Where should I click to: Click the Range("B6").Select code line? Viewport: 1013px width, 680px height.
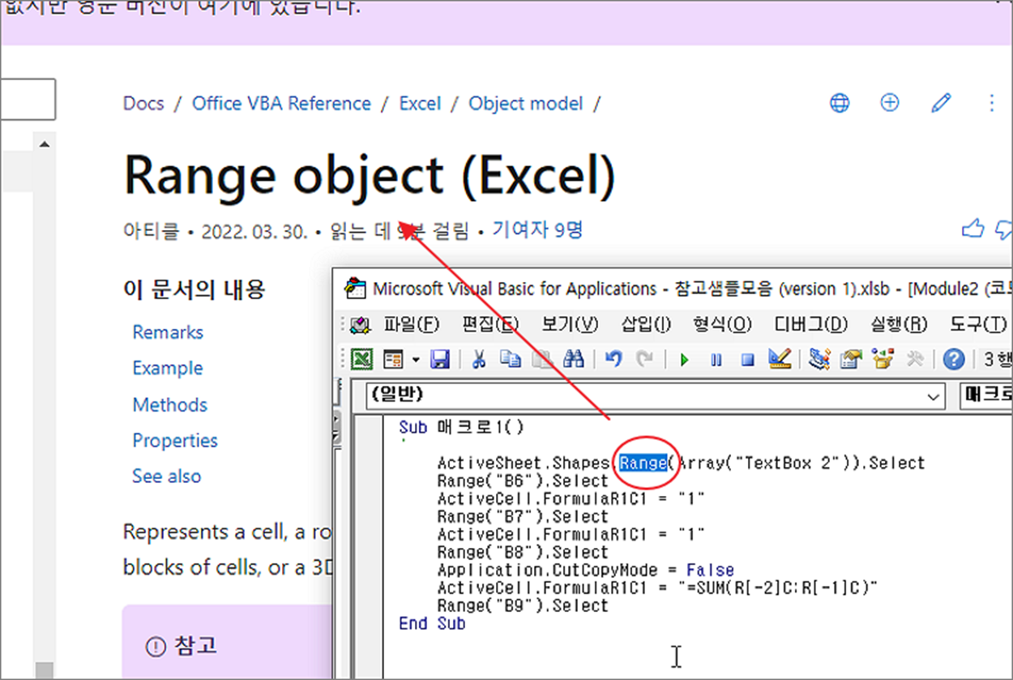tap(523, 481)
